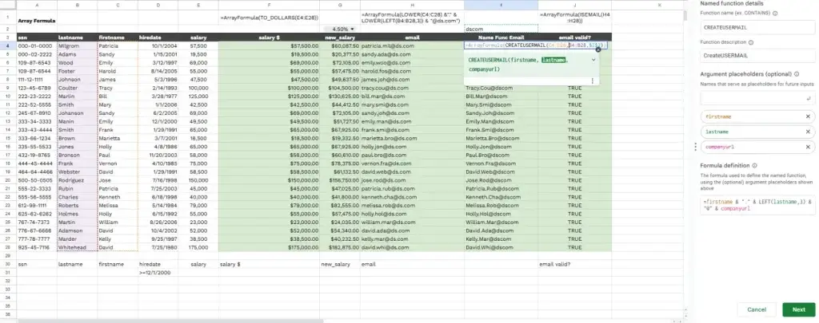This screenshot has height=323, width=819.
Task: Click the lastname cell Whitehead
Action: tap(78, 247)
